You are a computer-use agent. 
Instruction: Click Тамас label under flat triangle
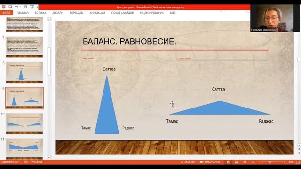tap(172, 121)
